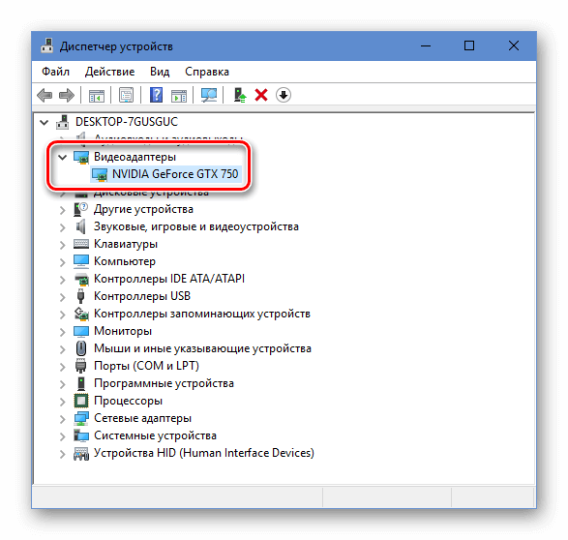Click the IDE ATA/ATAPI controller icon

[x=81, y=279]
